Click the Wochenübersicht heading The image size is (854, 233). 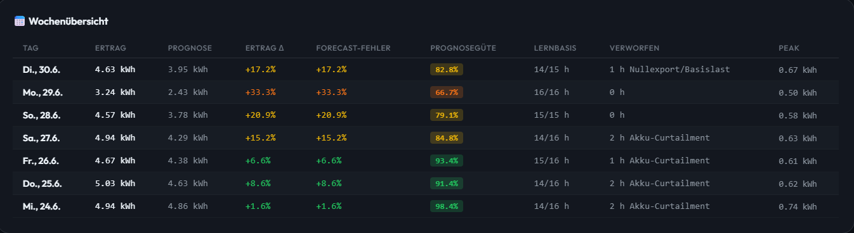[68, 21]
